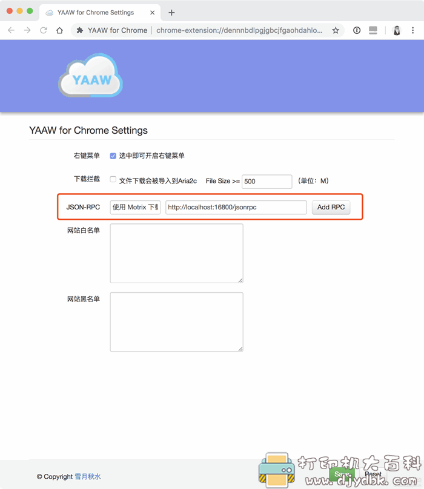This screenshot has width=424, height=489.
Task: Open the copyright author link 雪月秋水
Action: pos(88,476)
